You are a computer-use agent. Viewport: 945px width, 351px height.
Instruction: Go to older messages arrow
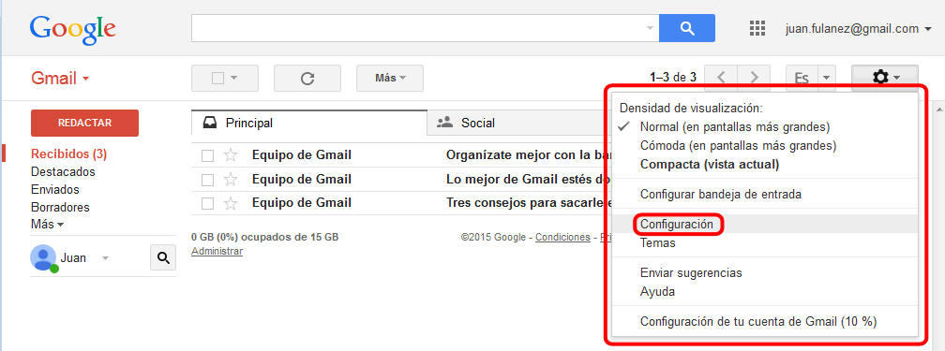(753, 78)
